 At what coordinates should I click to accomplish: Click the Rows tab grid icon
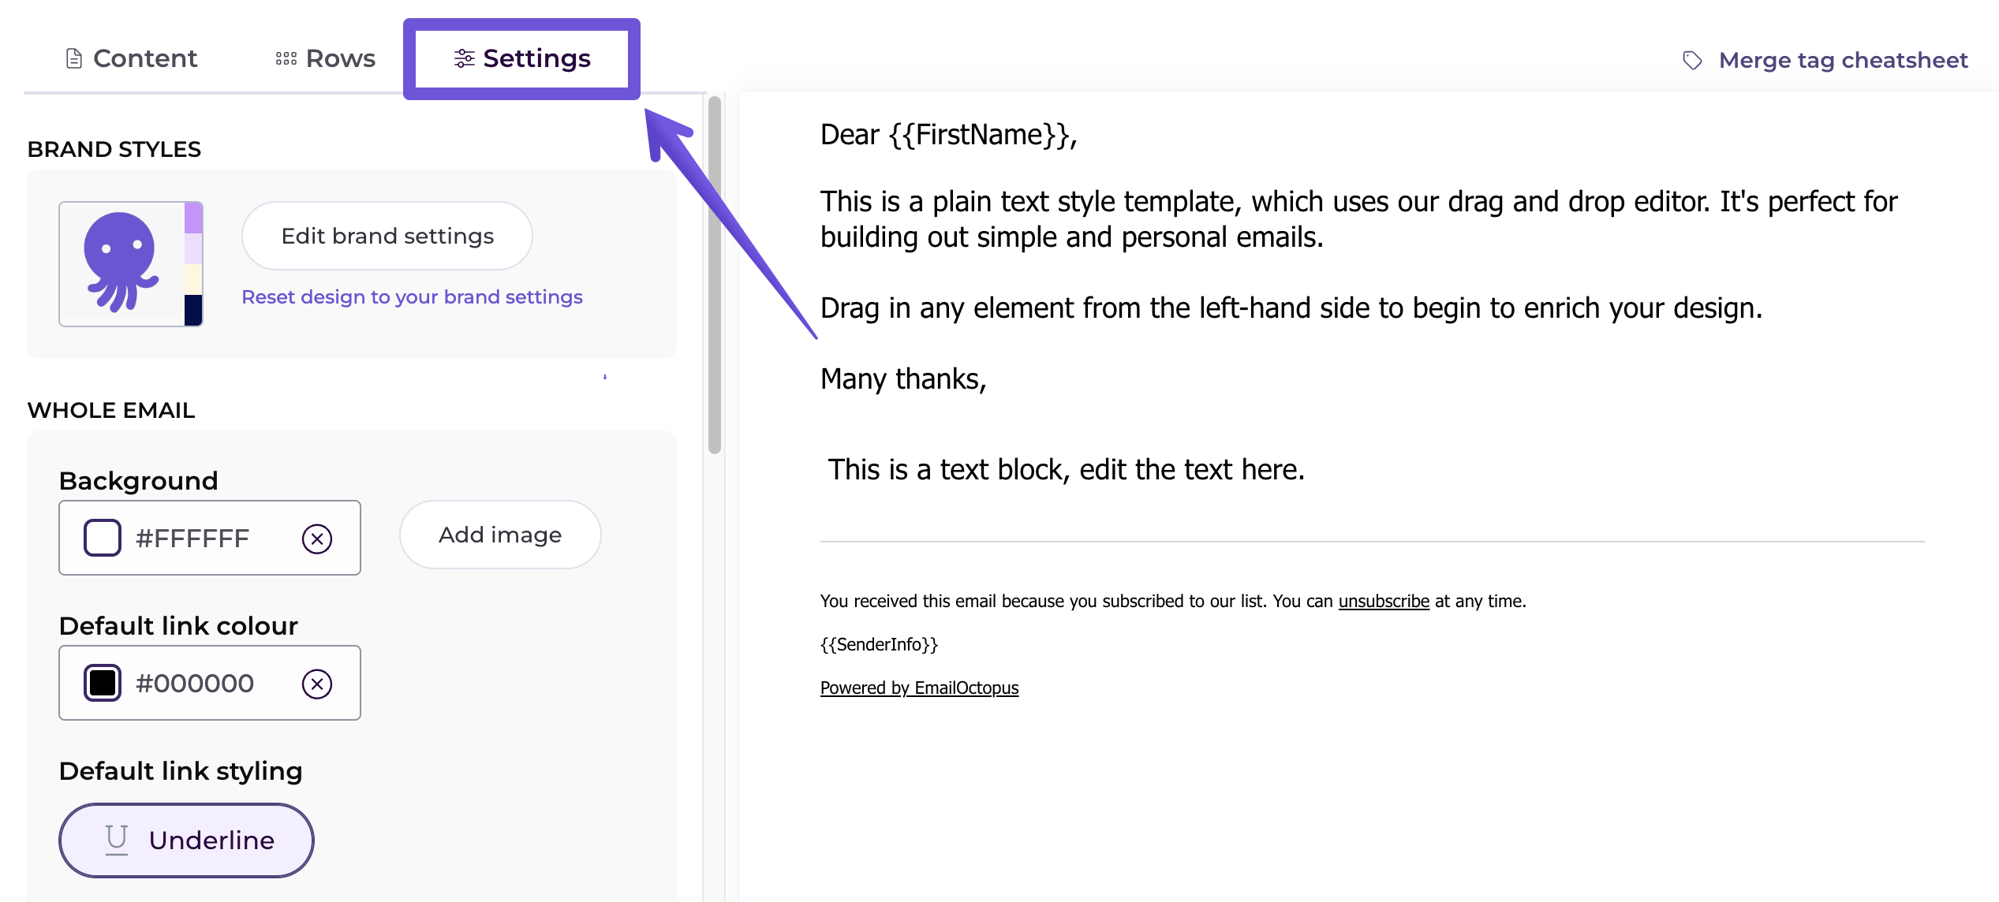coord(286,58)
